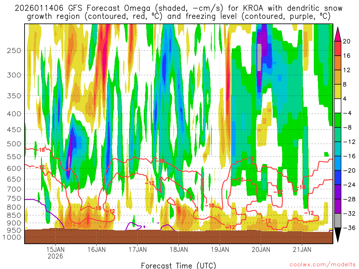This screenshot has height=269, width=359.
Task: Click the 250 pressure level label
Action: (14, 50)
